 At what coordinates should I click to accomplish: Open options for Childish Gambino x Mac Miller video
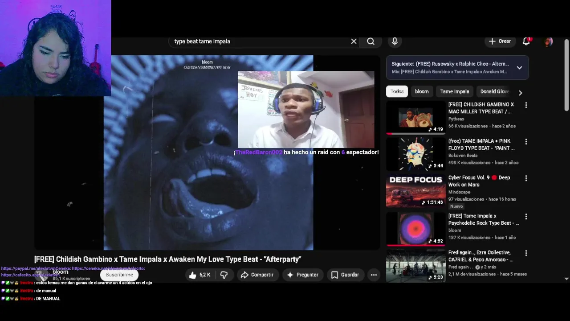tap(526, 105)
